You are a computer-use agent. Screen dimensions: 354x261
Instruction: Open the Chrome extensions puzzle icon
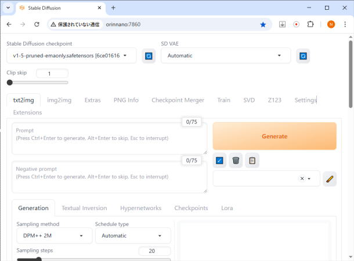tap(310, 24)
